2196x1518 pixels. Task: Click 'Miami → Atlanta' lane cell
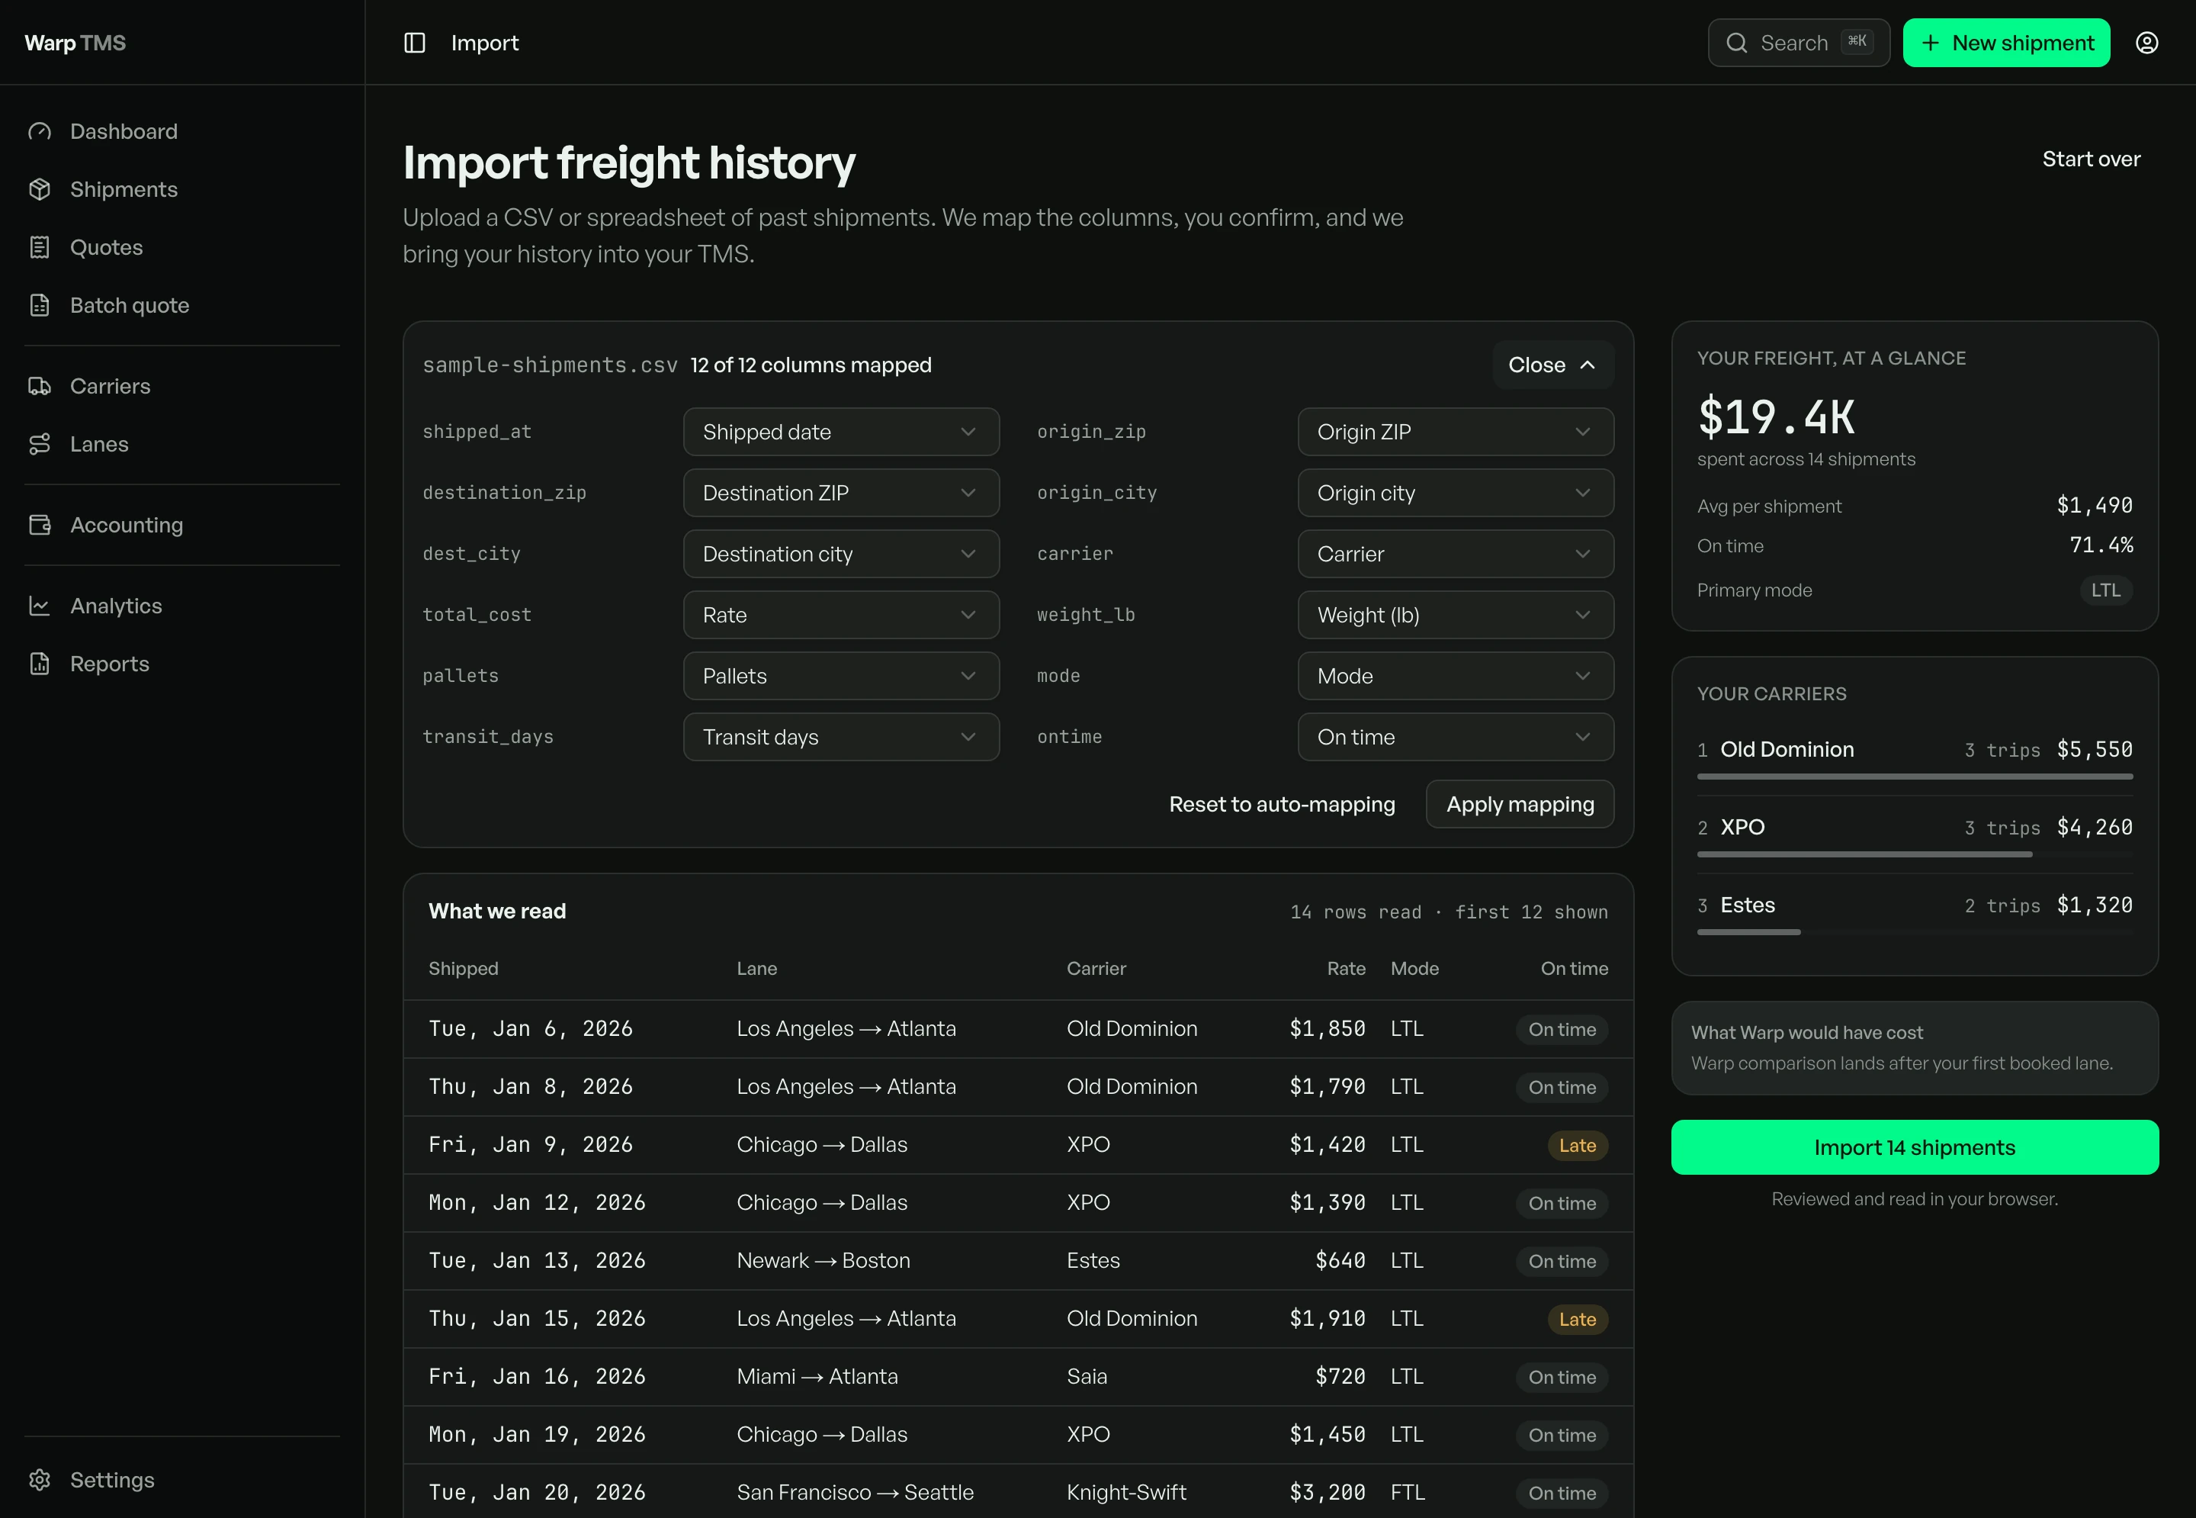click(817, 1377)
